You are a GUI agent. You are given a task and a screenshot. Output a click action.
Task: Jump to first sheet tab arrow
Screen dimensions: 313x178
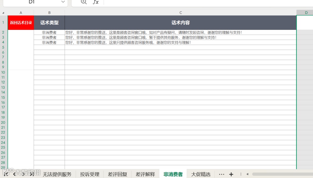(6, 175)
